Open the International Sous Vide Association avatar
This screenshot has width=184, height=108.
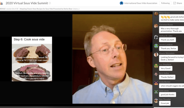122,3
